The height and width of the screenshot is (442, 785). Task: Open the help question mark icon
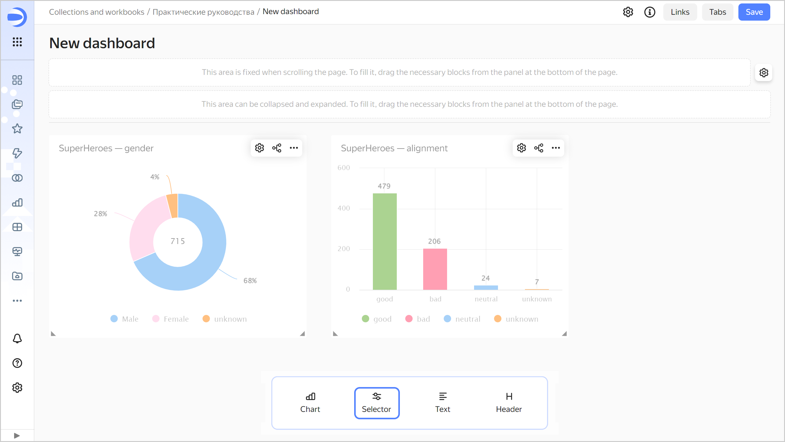[17, 363]
